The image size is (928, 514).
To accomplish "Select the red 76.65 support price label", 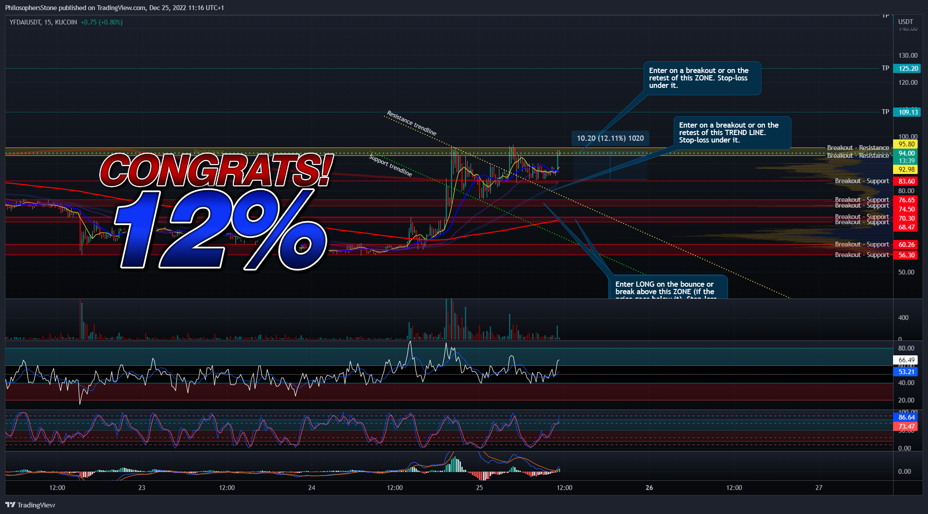I will click(x=906, y=200).
